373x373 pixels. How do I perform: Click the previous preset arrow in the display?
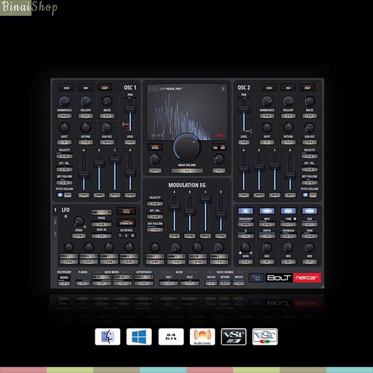150,89
